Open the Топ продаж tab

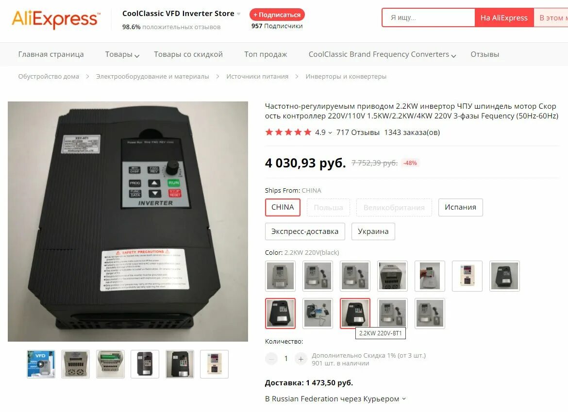[266, 54]
